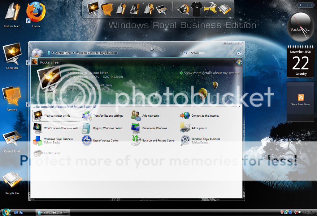Click Control Panel in address breadcrumb
317x216 pixels.
63,53
